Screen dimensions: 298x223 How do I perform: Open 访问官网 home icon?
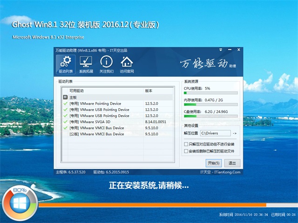(127, 65)
